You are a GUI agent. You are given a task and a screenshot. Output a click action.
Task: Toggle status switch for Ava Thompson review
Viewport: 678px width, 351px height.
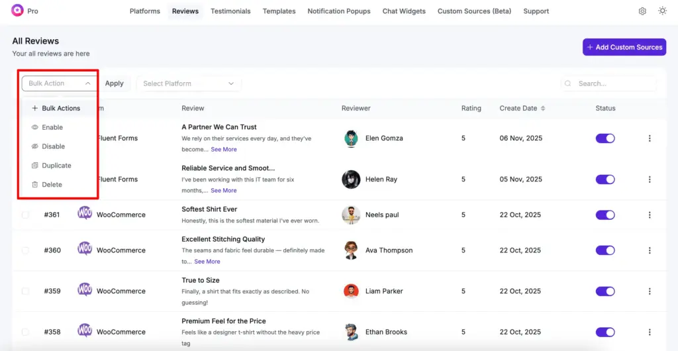coord(605,250)
